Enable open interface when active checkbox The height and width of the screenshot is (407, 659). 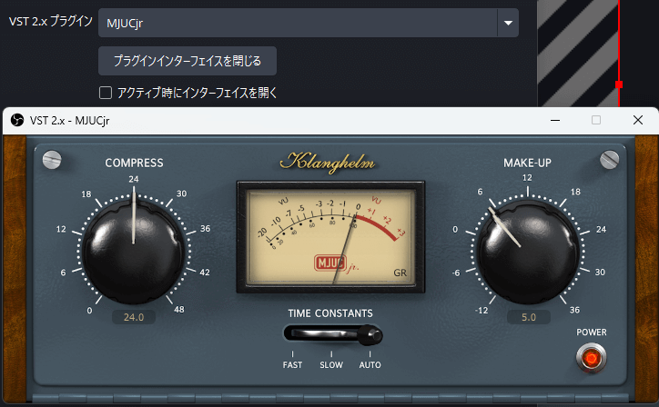106,92
